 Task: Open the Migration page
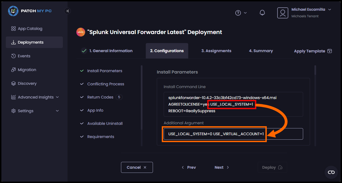pos(27,70)
